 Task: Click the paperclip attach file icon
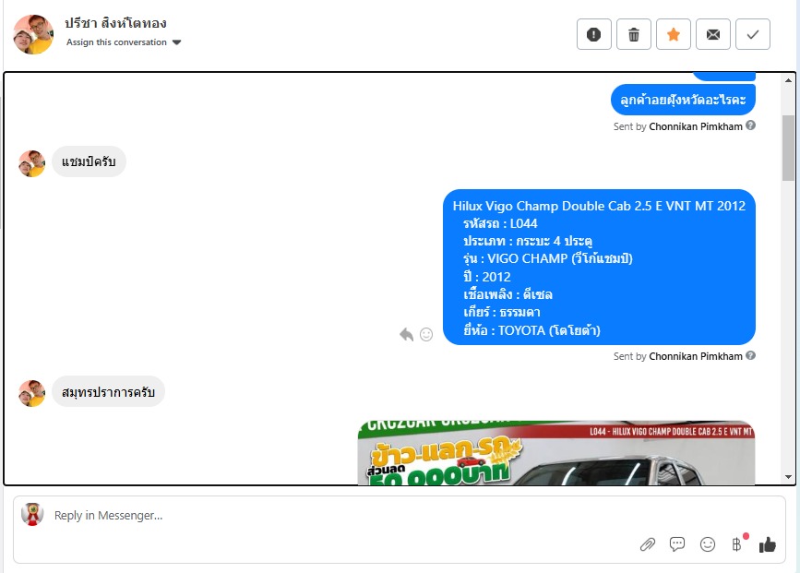[648, 544]
